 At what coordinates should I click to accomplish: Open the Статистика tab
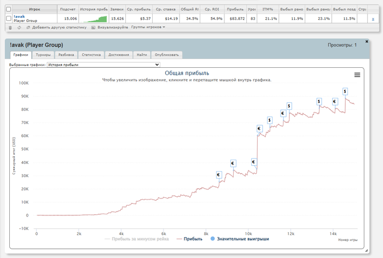91,55
